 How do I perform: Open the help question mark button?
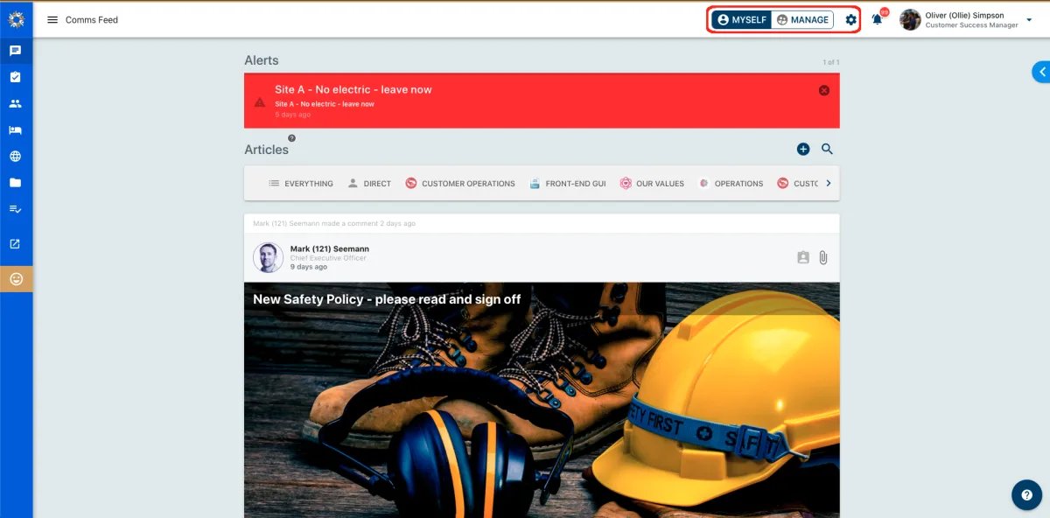click(1026, 494)
